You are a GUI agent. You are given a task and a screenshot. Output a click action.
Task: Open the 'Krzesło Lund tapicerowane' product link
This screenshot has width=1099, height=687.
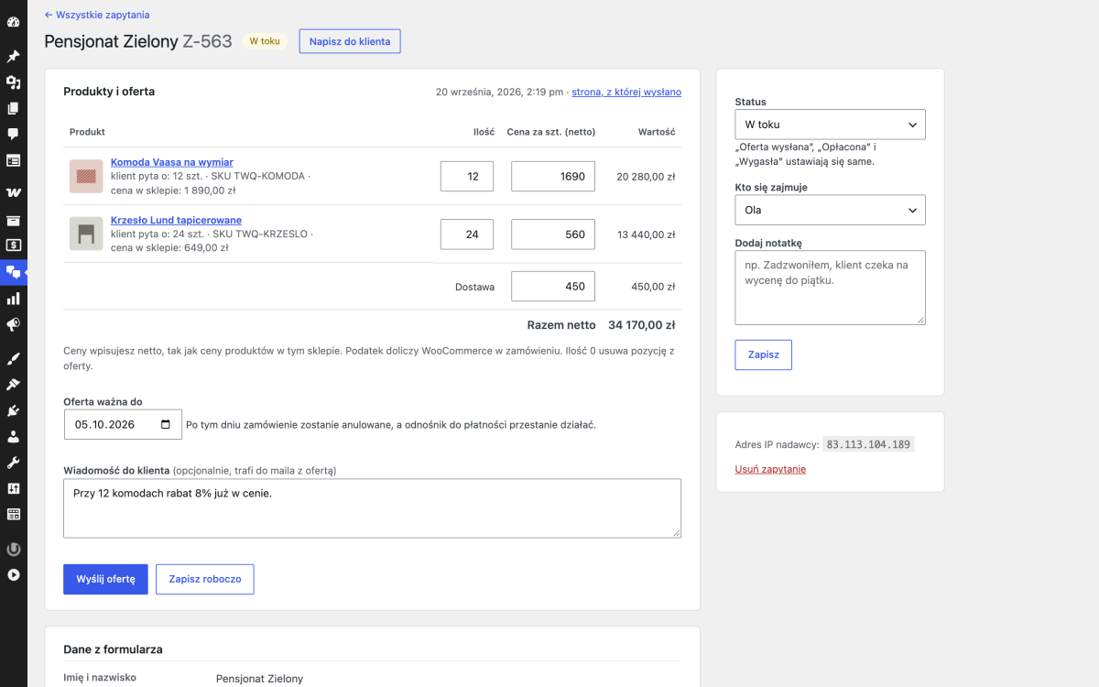pos(176,220)
